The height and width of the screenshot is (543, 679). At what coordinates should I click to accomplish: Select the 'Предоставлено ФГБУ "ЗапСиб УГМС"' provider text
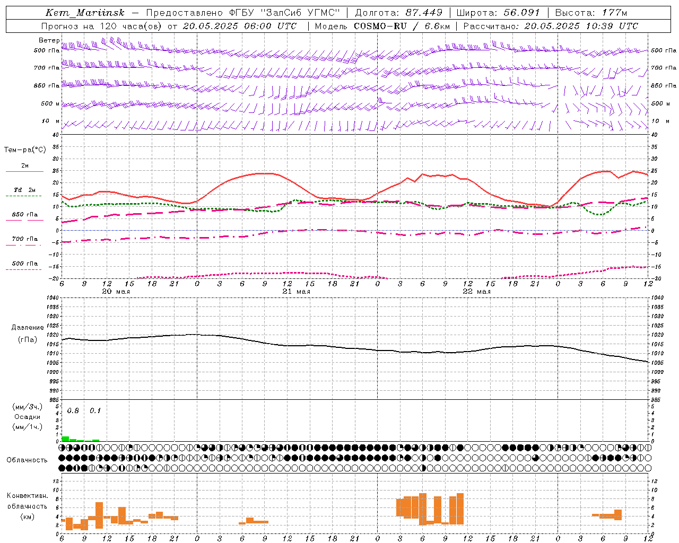click(x=242, y=13)
